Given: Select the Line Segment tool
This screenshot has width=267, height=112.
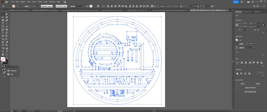Looking at the screenshot, I should tap(7, 24).
